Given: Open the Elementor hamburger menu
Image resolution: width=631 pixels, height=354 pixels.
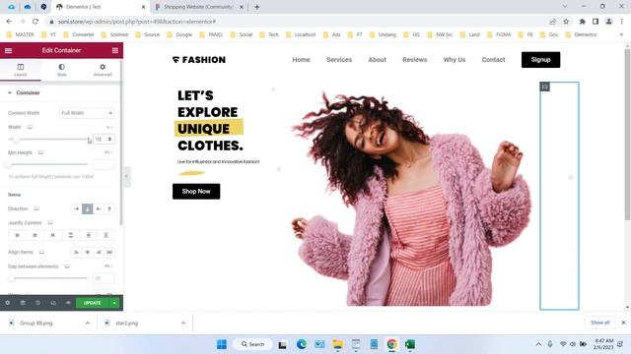Looking at the screenshot, I should pyautogui.click(x=8, y=50).
